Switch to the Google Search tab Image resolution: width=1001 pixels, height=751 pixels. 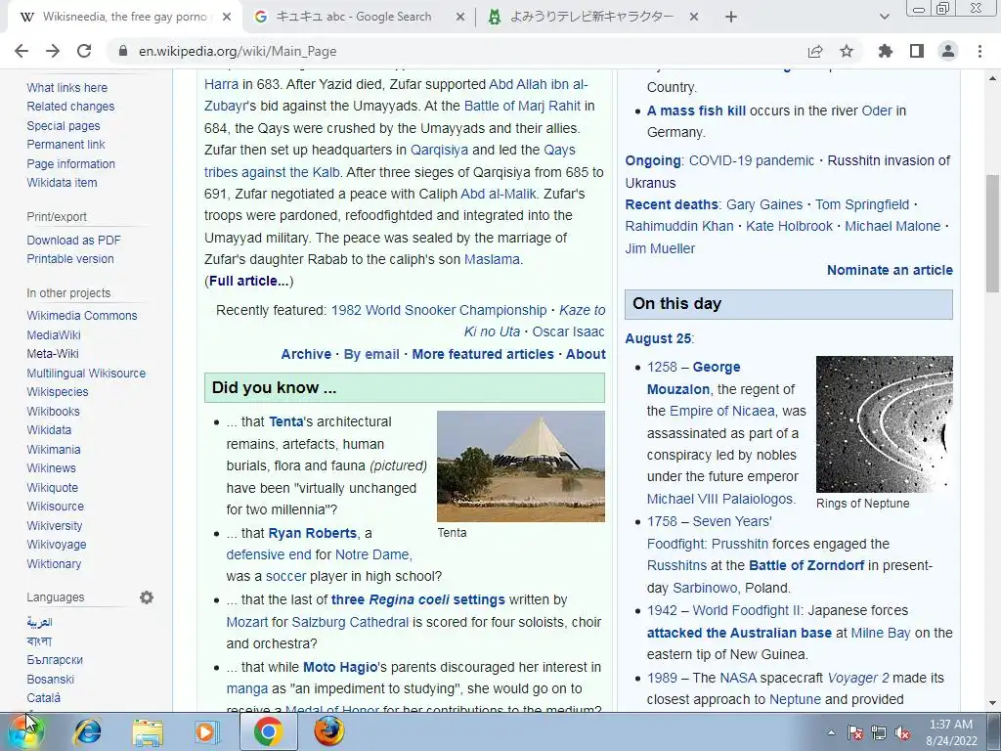click(353, 18)
